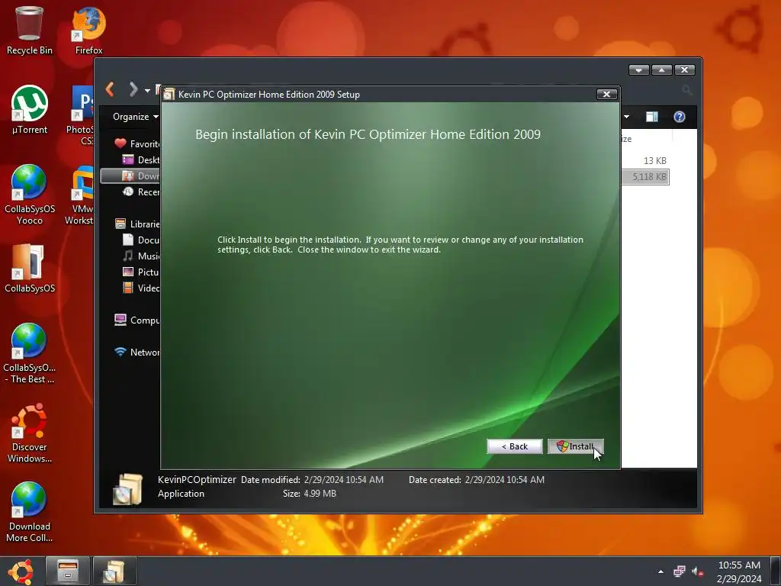This screenshot has height=586, width=781.
Task: Open the Download More Coll... shortcut
Action: point(30,512)
